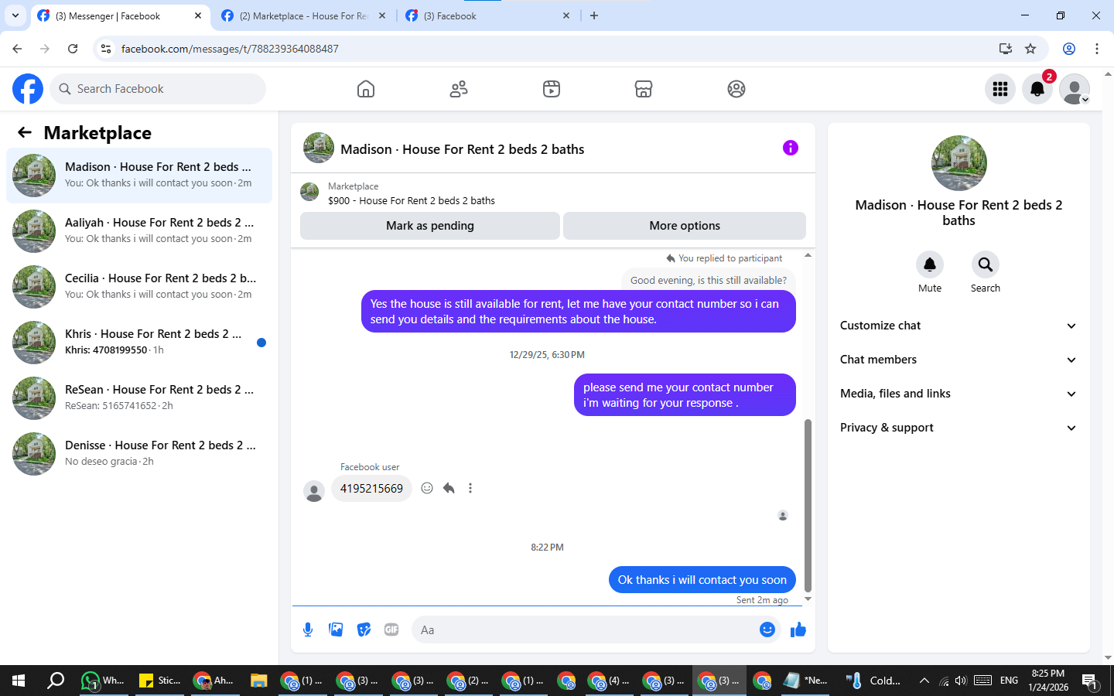Go to Home feed icon
Screen dimensions: 1114x696
pos(366,89)
